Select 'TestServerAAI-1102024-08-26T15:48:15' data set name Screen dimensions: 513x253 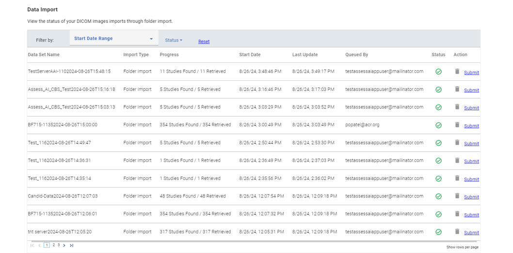coord(69,71)
